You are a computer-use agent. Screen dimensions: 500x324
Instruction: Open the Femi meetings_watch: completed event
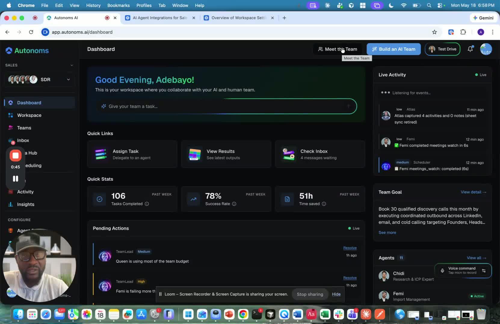(x=432, y=166)
